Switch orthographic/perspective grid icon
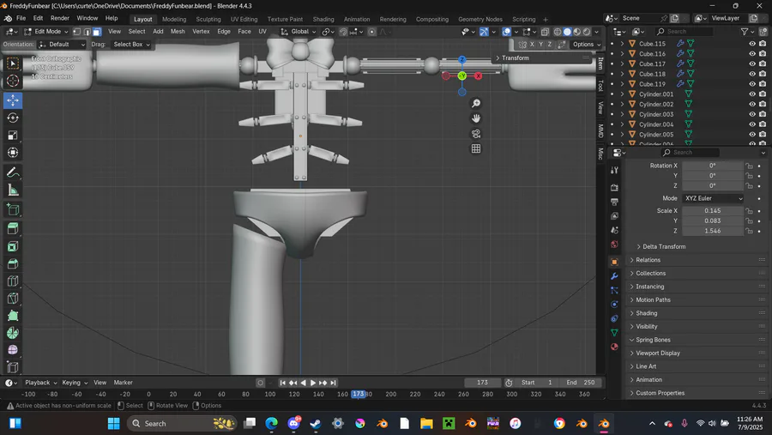The height and width of the screenshot is (435, 772). (475, 148)
